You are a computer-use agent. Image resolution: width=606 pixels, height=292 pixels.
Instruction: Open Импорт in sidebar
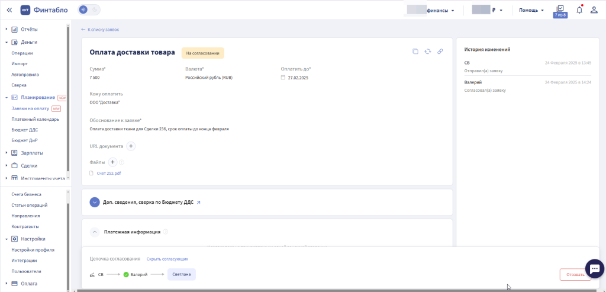point(20,63)
